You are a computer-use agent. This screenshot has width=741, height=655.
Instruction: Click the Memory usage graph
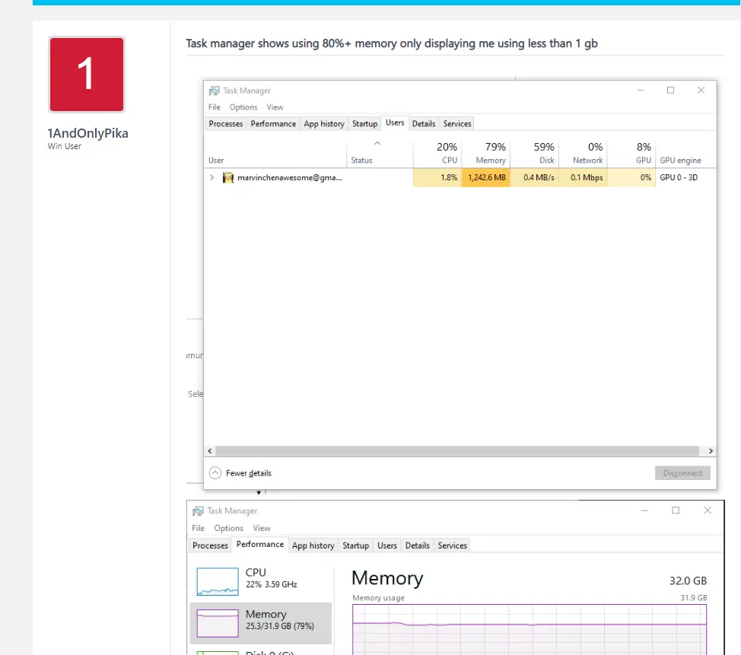(x=530, y=629)
